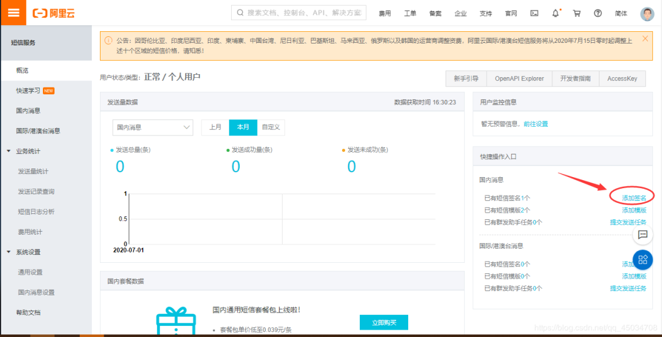Click 已有短信签名1个 text
The width and height of the screenshot is (662, 337).
coord(507,198)
